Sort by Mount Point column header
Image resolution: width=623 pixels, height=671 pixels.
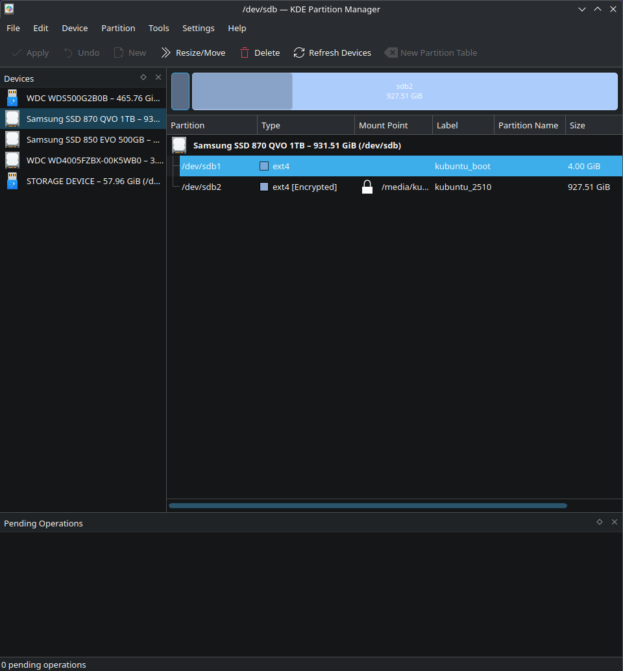[x=393, y=126]
